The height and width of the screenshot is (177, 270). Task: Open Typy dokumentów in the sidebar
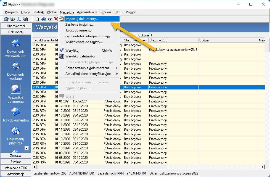pyautogui.click(x=16, y=112)
